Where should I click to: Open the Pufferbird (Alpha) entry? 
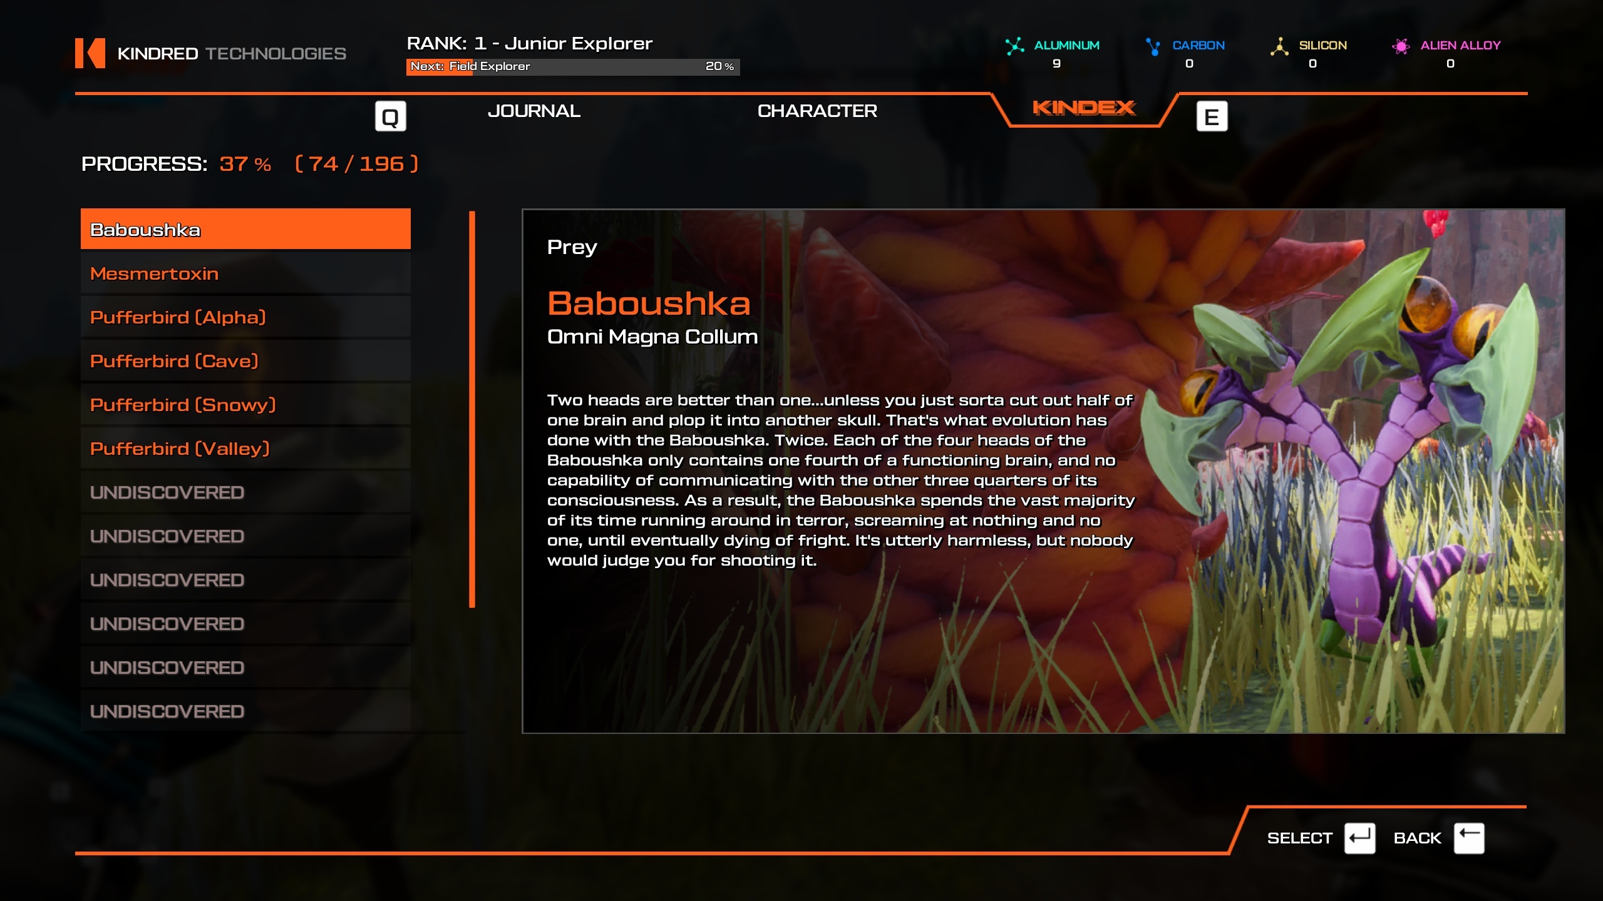point(245,317)
